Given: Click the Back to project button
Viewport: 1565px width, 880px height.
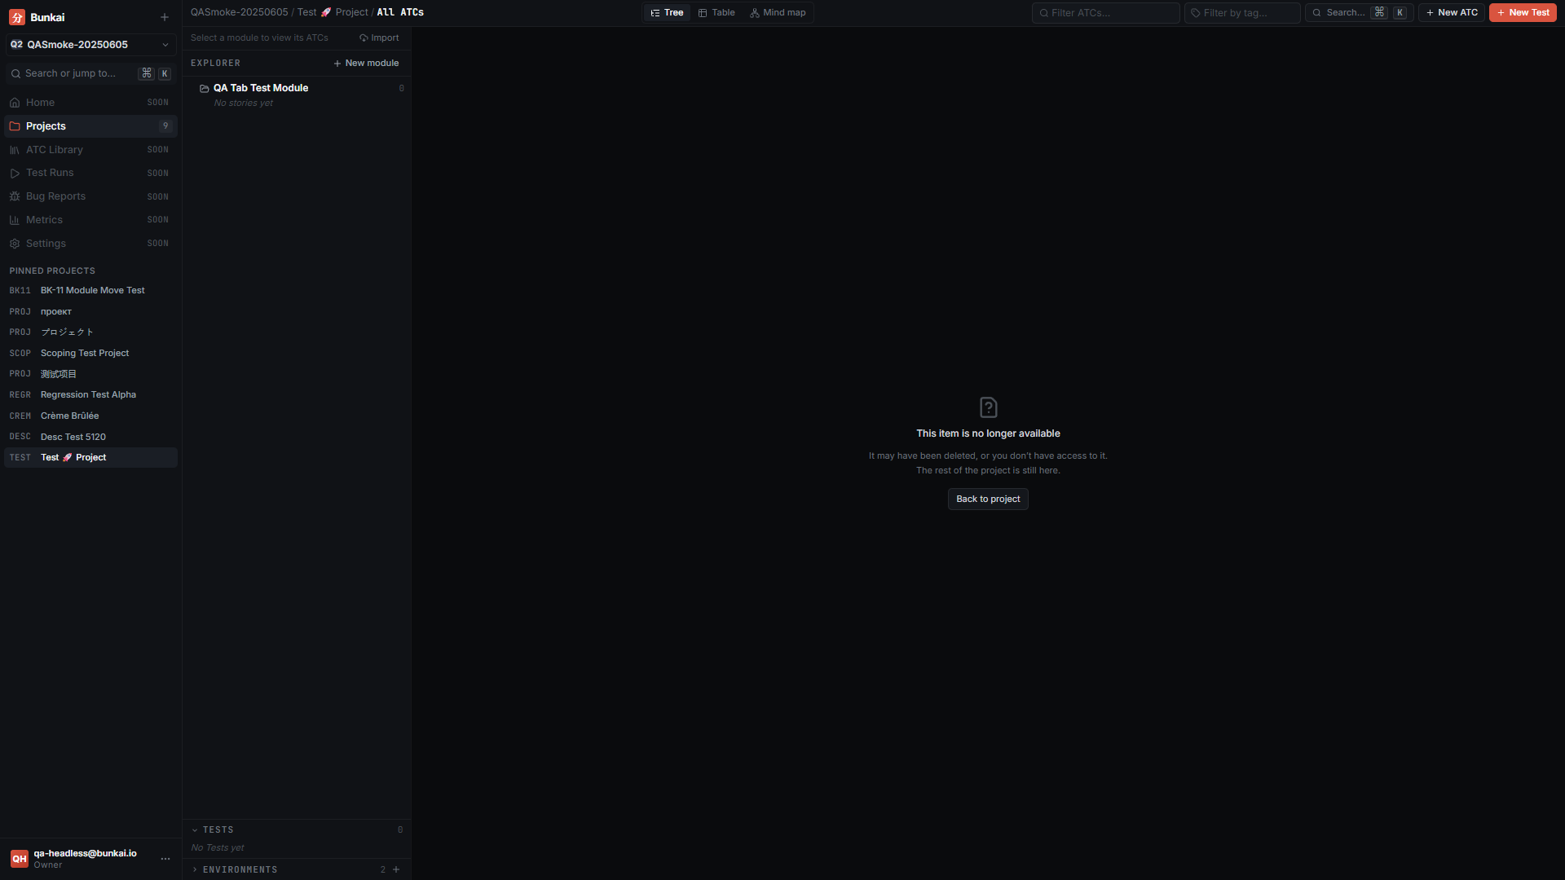Looking at the screenshot, I should 988,499.
